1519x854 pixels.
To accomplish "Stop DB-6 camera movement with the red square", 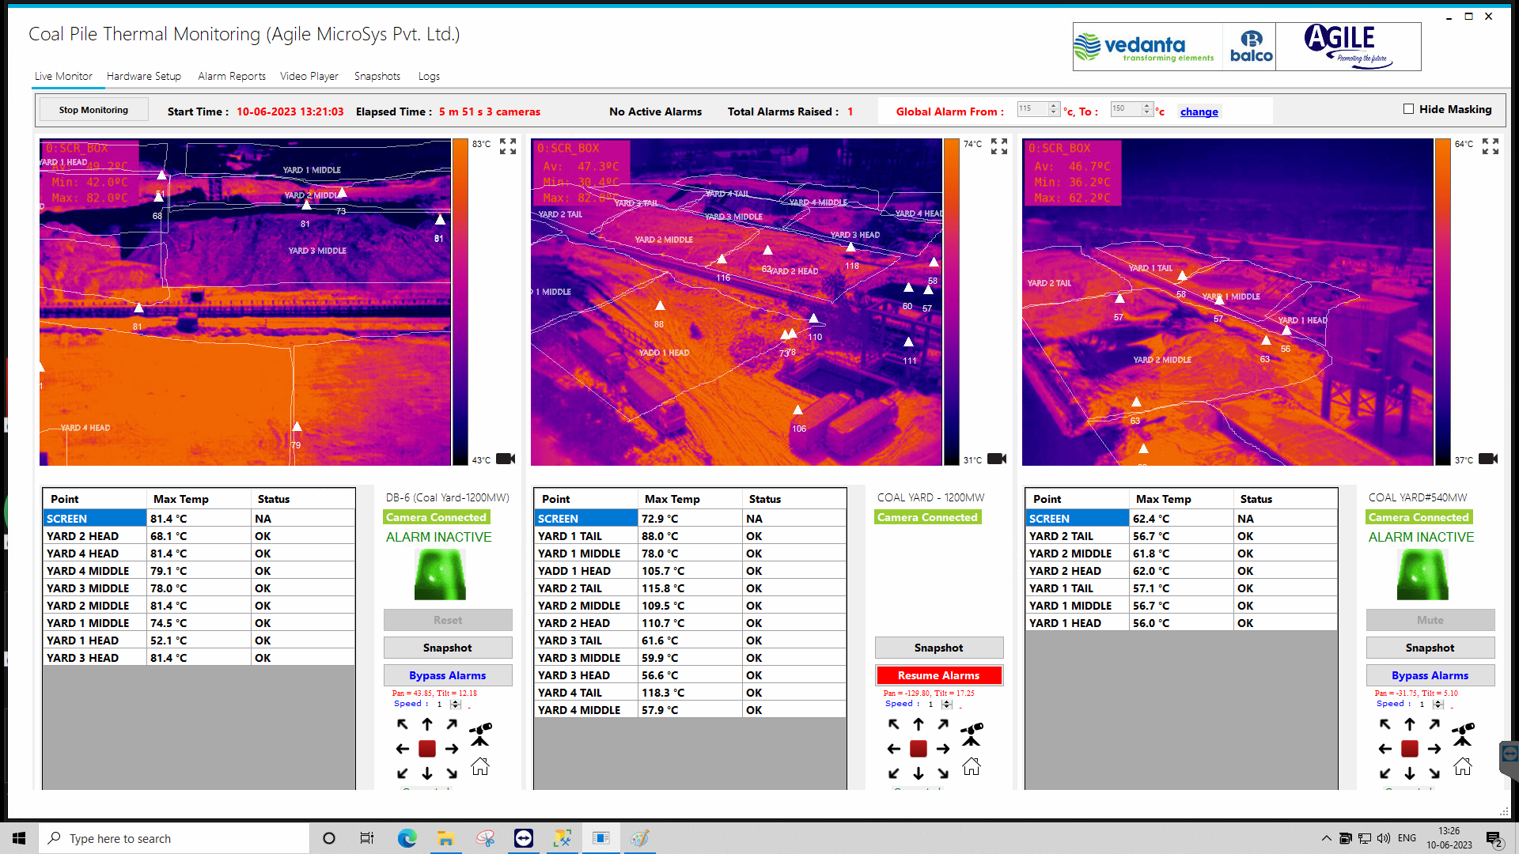I will [427, 749].
